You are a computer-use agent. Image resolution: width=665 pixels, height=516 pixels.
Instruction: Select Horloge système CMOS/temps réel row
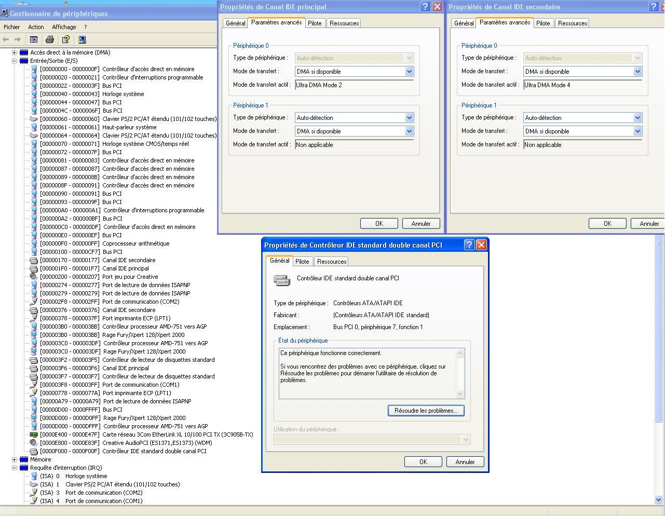coord(114,144)
